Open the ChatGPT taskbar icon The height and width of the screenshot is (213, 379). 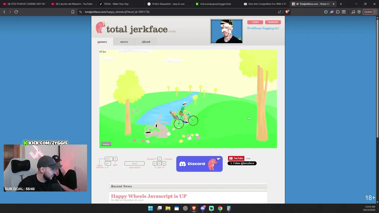[185, 208]
